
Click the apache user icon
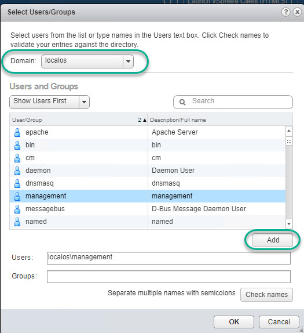click(x=17, y=132)
